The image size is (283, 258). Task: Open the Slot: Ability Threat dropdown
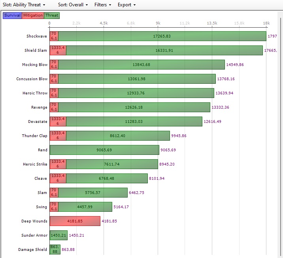pyautogui.click(x=24, y=5)
